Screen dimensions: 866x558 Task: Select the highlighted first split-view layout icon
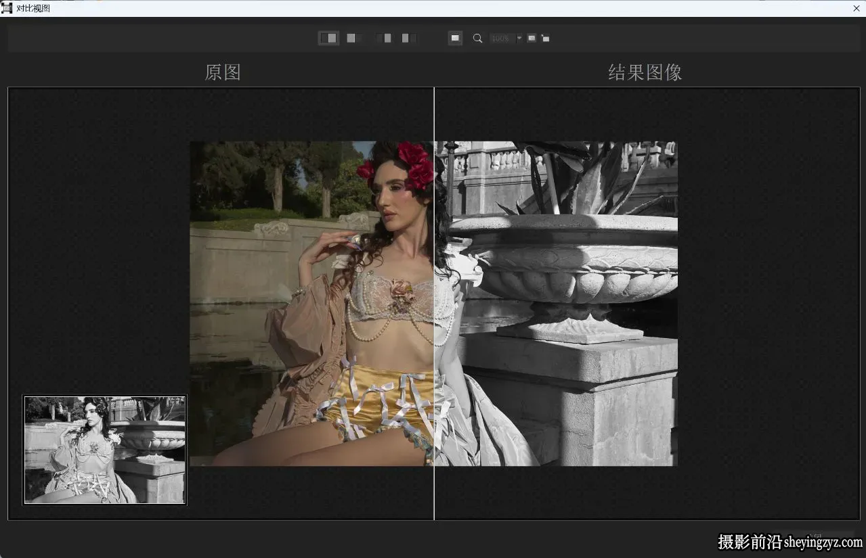328,39
